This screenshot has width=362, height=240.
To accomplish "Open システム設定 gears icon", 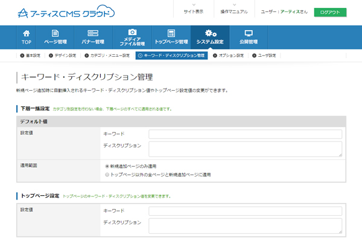I will pyautogui.click(x=211, y=33).
